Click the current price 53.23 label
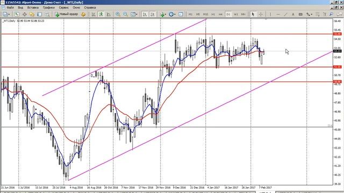The width and height of the screenshot is (344, 193). (x=337, y=51)
